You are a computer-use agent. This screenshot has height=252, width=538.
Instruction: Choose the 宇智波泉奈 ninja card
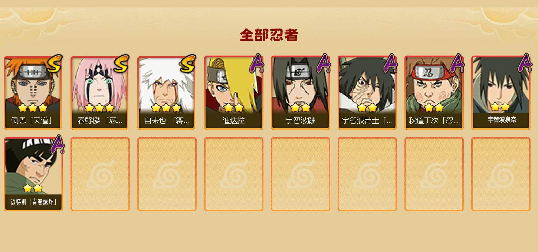tap(501, 93)
